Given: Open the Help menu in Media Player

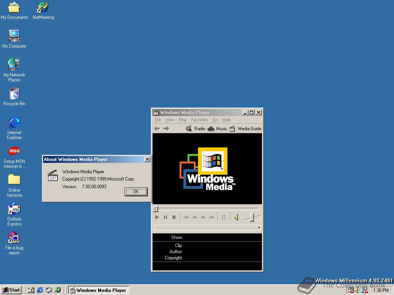Looking at the screenshot, I should click(226, 120).
